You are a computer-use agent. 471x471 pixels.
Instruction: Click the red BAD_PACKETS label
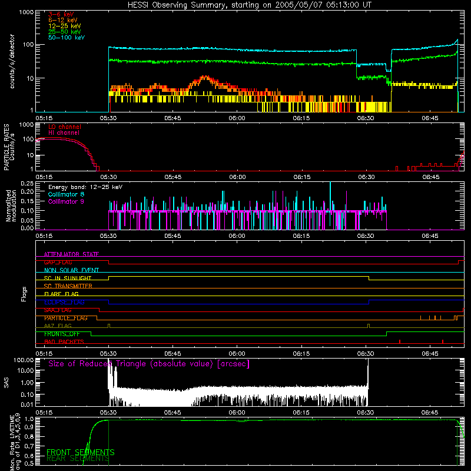(x=64, y=342)
